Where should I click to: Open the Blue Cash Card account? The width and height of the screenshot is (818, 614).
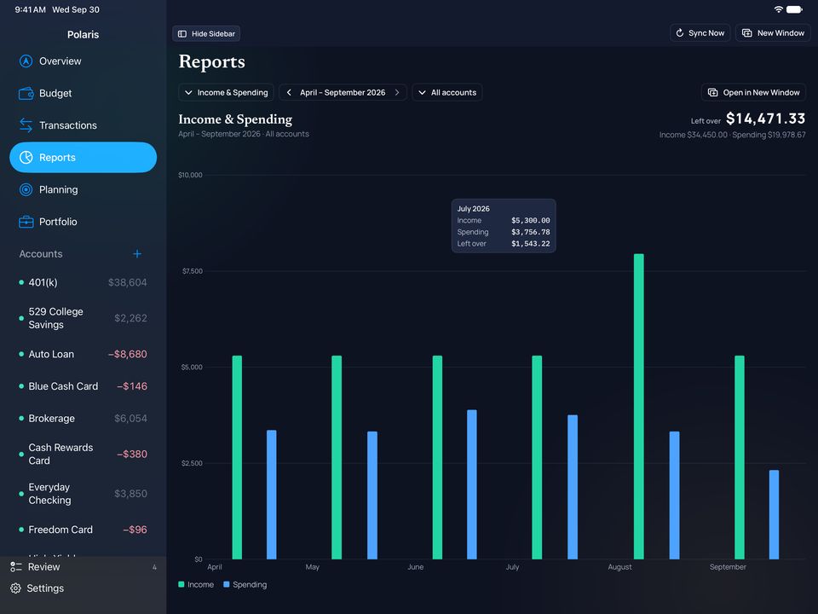83,386
